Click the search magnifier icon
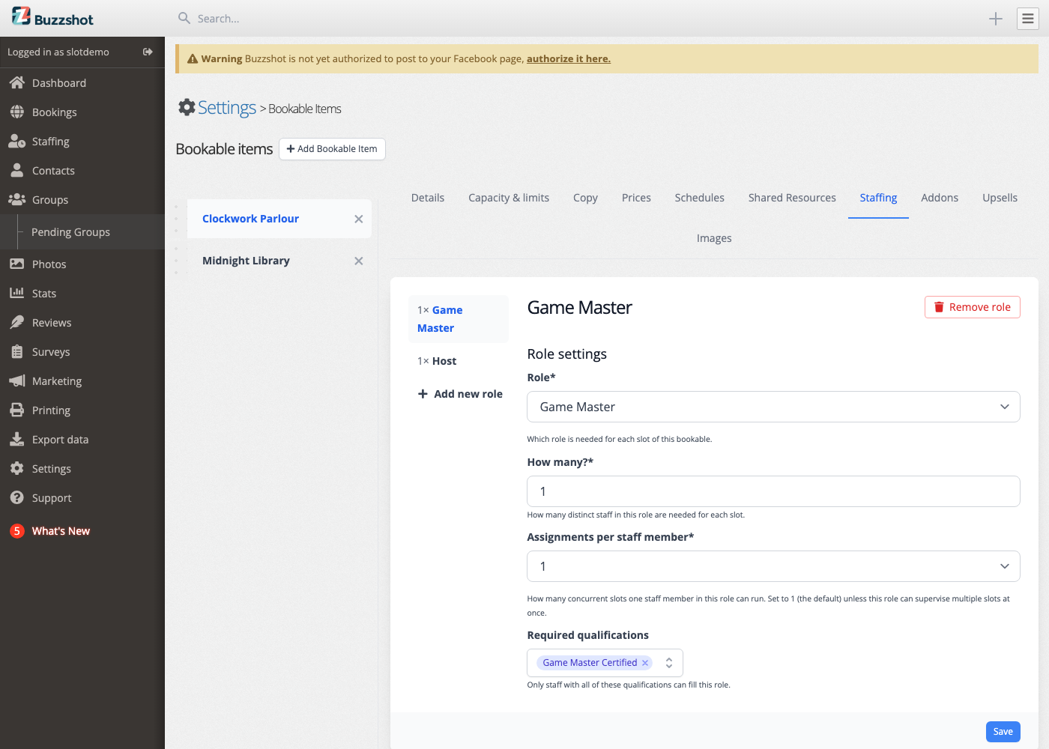The height and width of the screenshot is (749, 1049). click(184, 18)
